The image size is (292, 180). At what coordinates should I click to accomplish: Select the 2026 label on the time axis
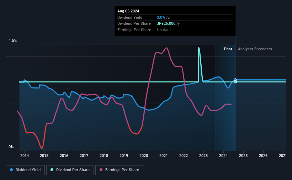pos(263,156)
